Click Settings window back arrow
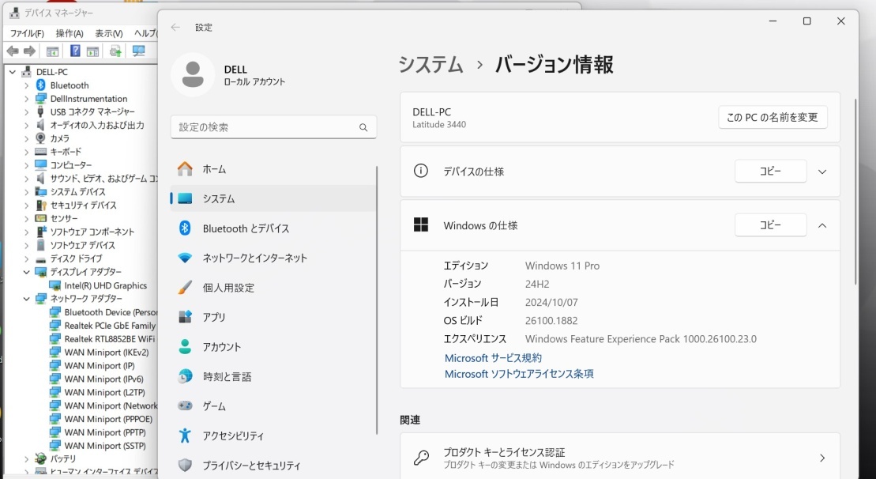The image size is (876, 479). coord(175,28)
